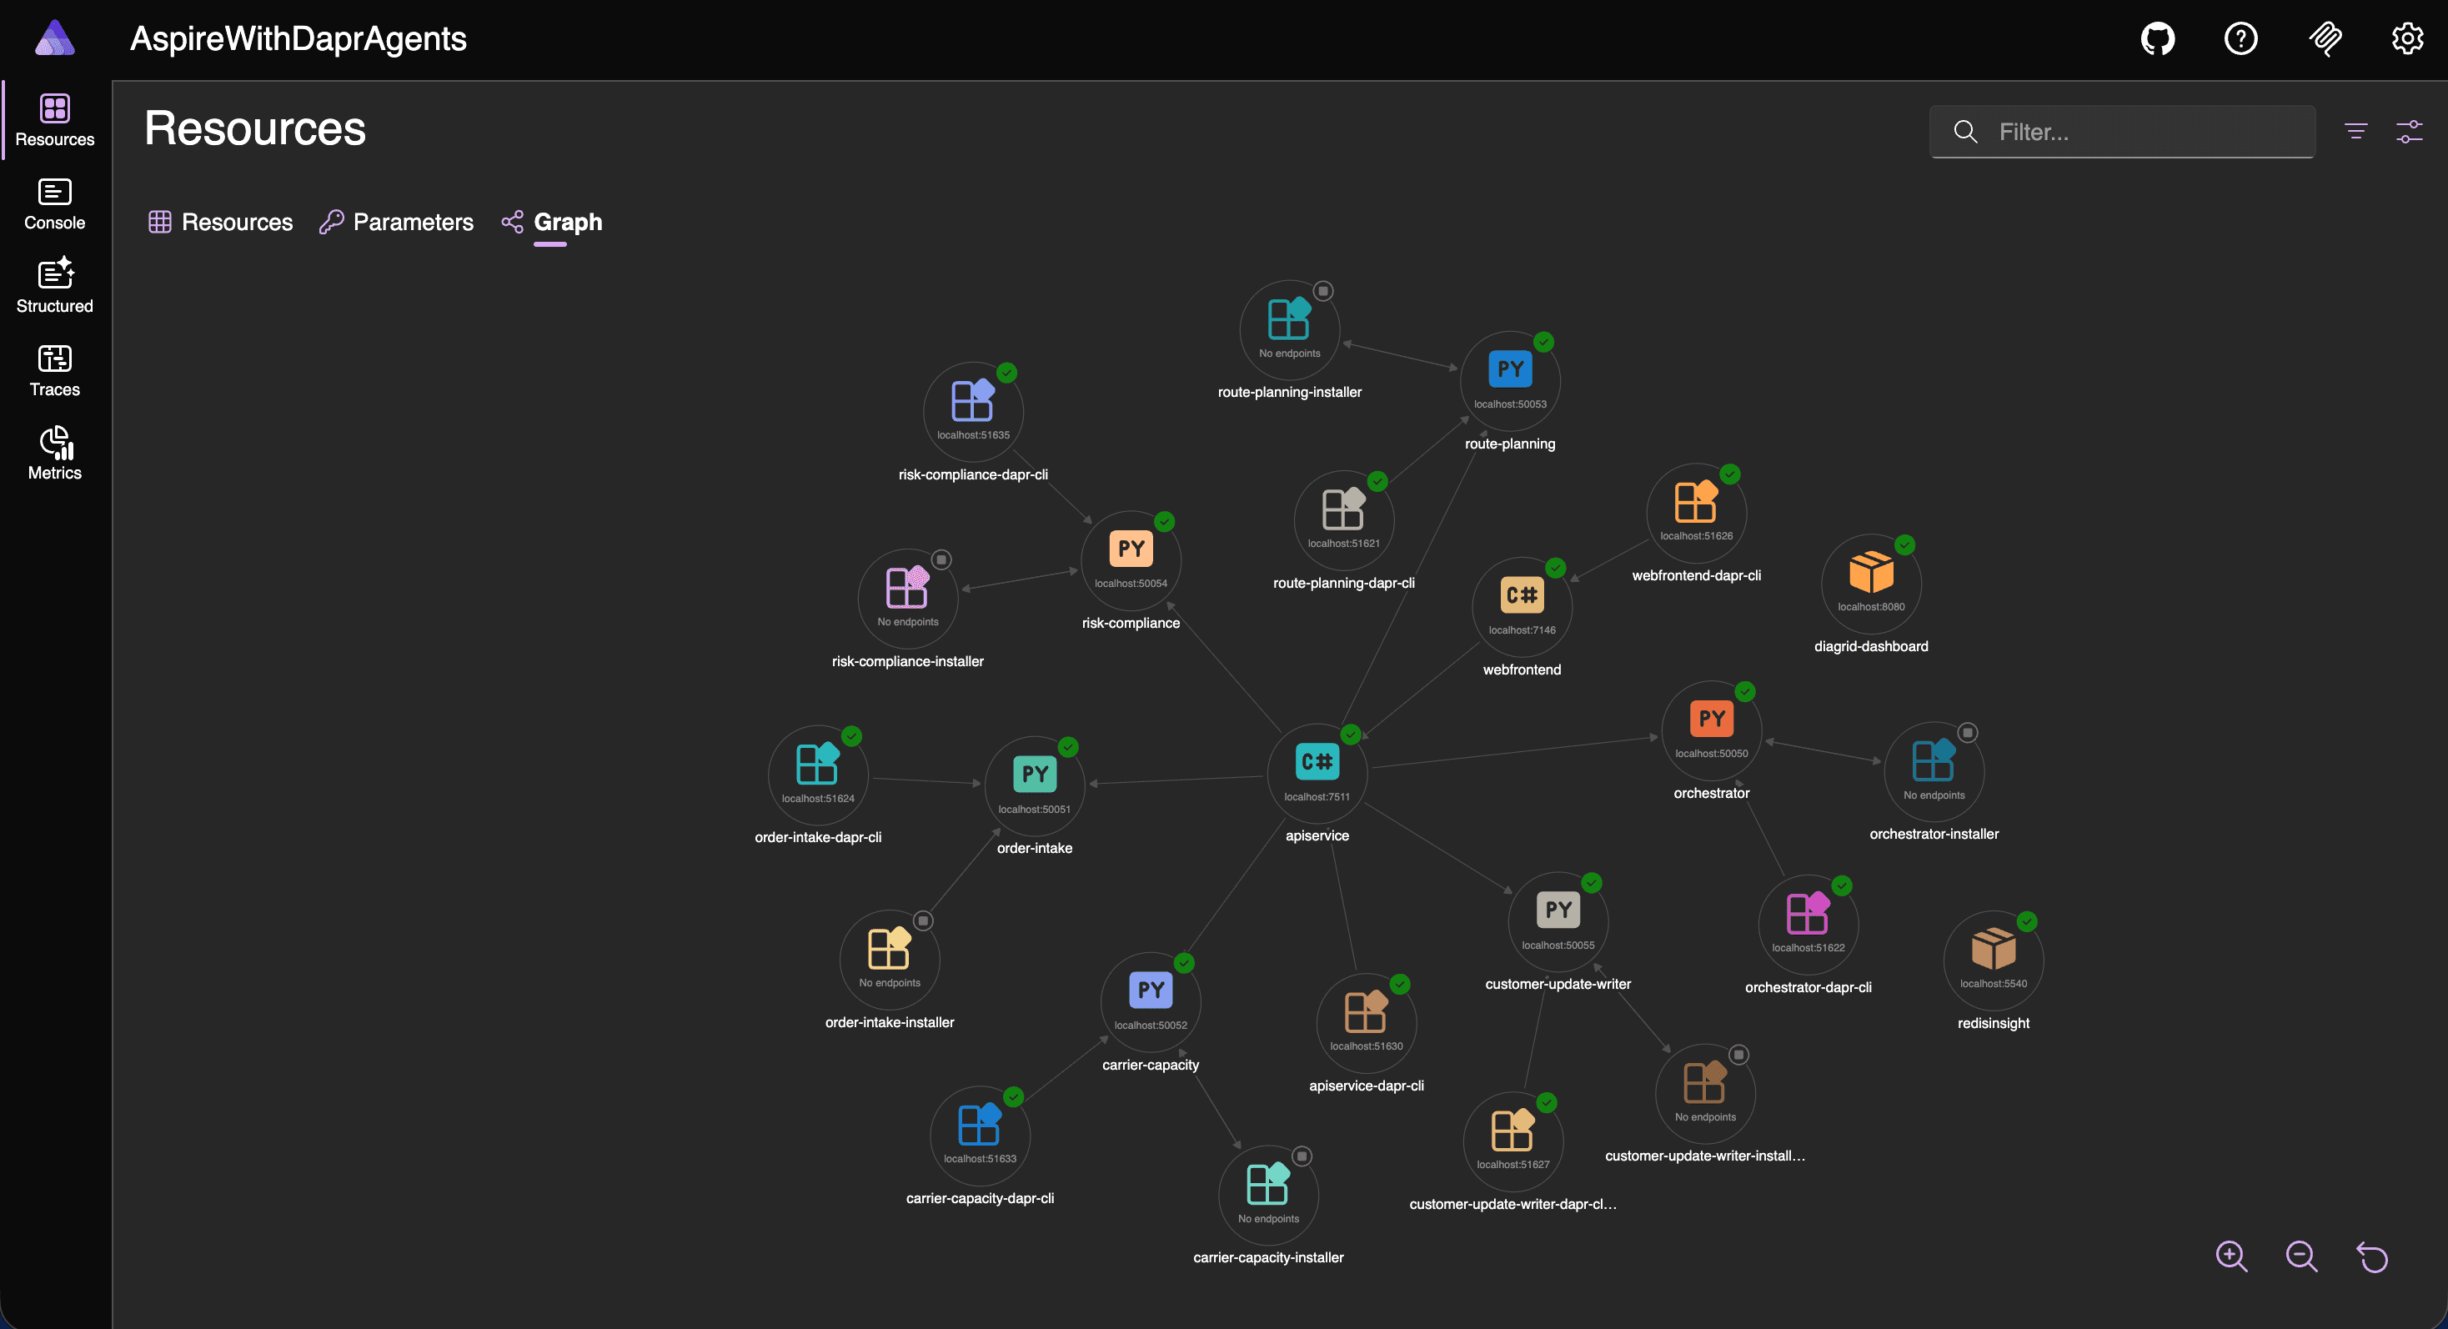This screenshot has width=2448, height=1329.
Task: Reset the graph view
Action: pyautogui.click(x=2372, y=1256)
